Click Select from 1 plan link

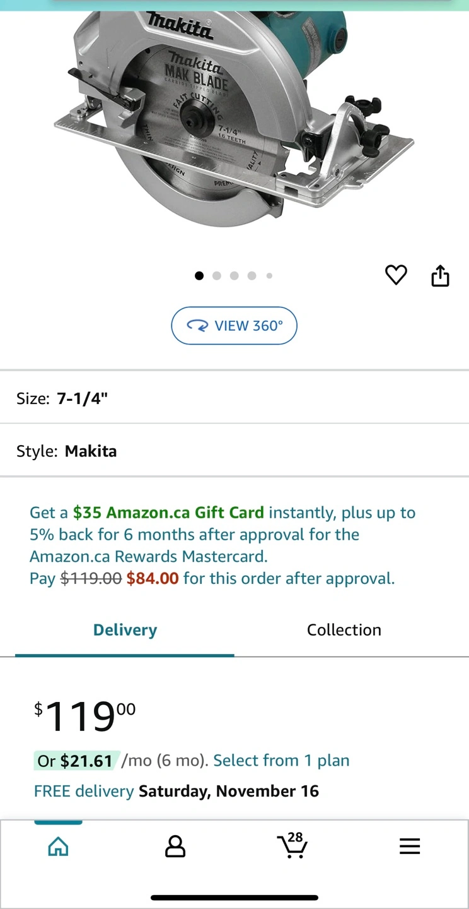[281, 761]
